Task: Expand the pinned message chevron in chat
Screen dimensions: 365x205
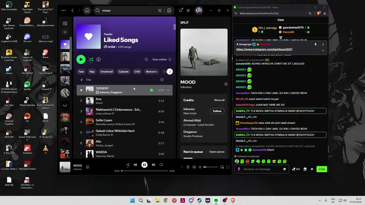Action: click(323, 50)
